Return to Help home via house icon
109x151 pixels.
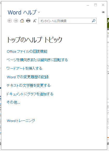point(22,21)
